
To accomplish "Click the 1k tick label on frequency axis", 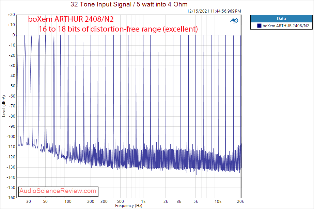I will click(x=143, y=202).
